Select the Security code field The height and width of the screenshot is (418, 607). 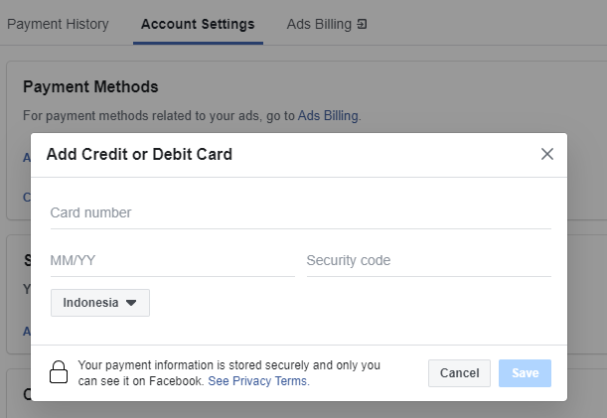[x=429, y=260]
